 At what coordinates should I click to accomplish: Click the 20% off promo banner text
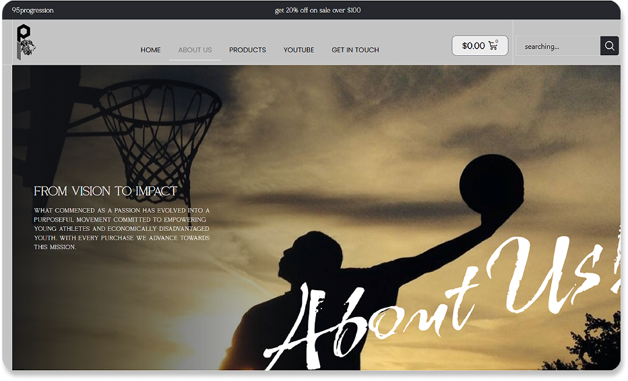click(317, 10)
